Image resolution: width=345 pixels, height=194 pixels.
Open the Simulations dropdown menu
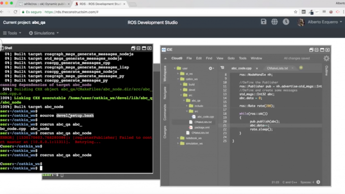[x=44, y=33]
